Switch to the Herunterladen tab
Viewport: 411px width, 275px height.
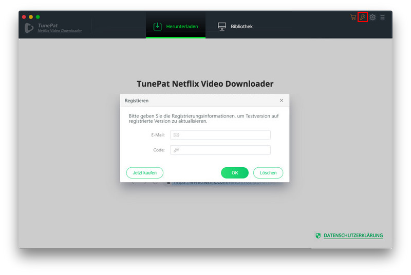(176, 27)
